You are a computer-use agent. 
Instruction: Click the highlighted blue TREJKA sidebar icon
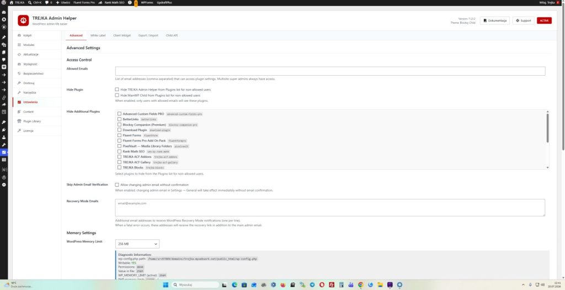click(x=4, y=152)
